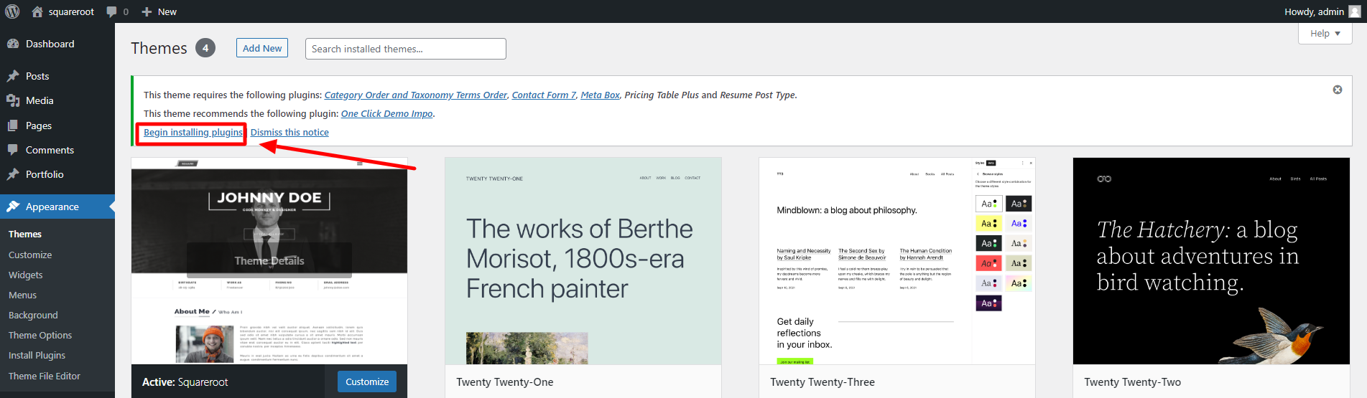This screenshot has height=398, width=1367.
Task: Follow the Category Order and Taxonomy Terms Order link
Action: [x=415, y=95]
